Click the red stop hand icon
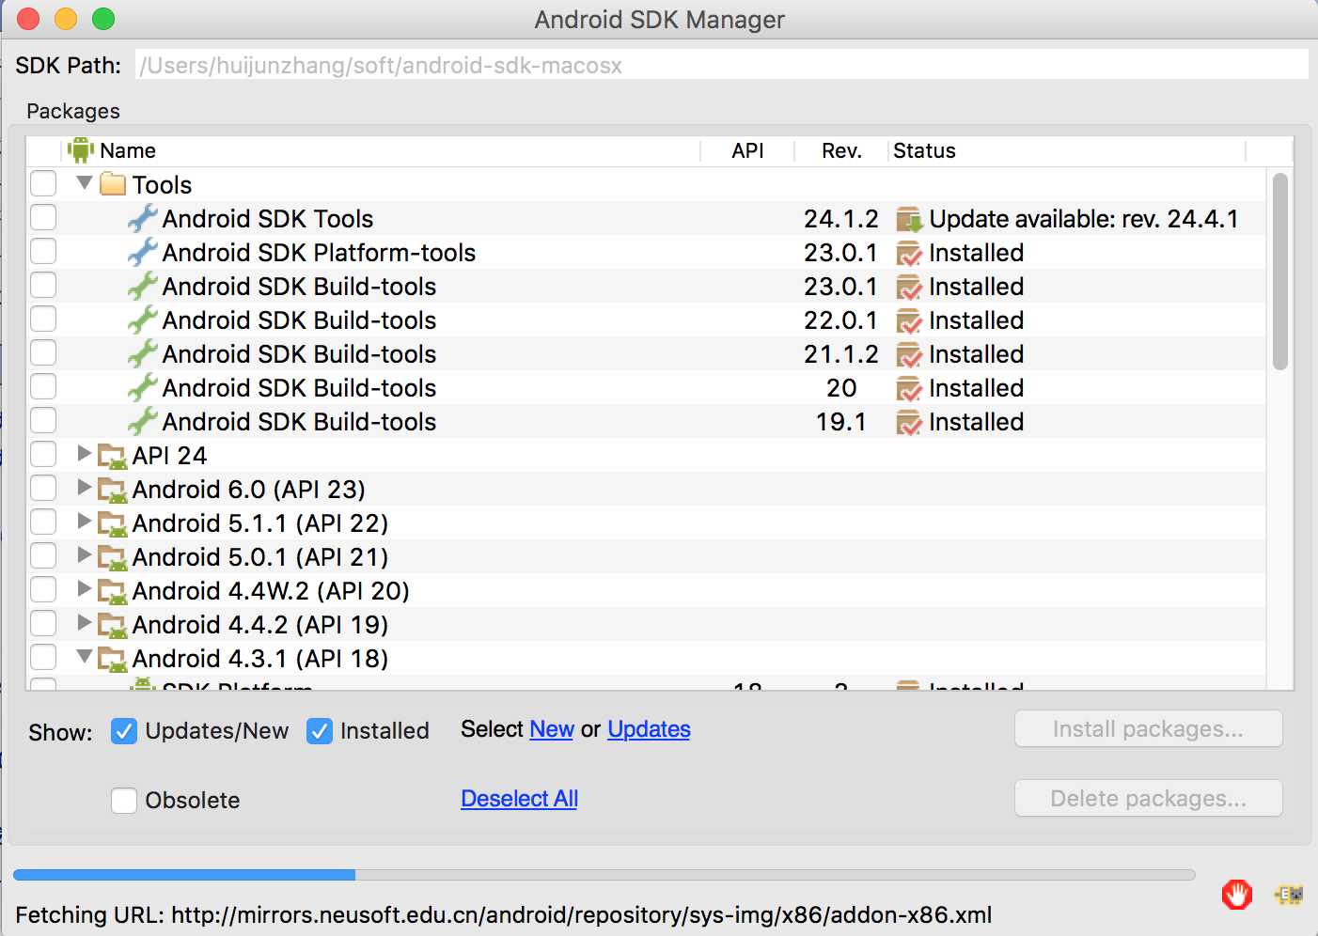The image size is (1318, 936). (1237, 895)
